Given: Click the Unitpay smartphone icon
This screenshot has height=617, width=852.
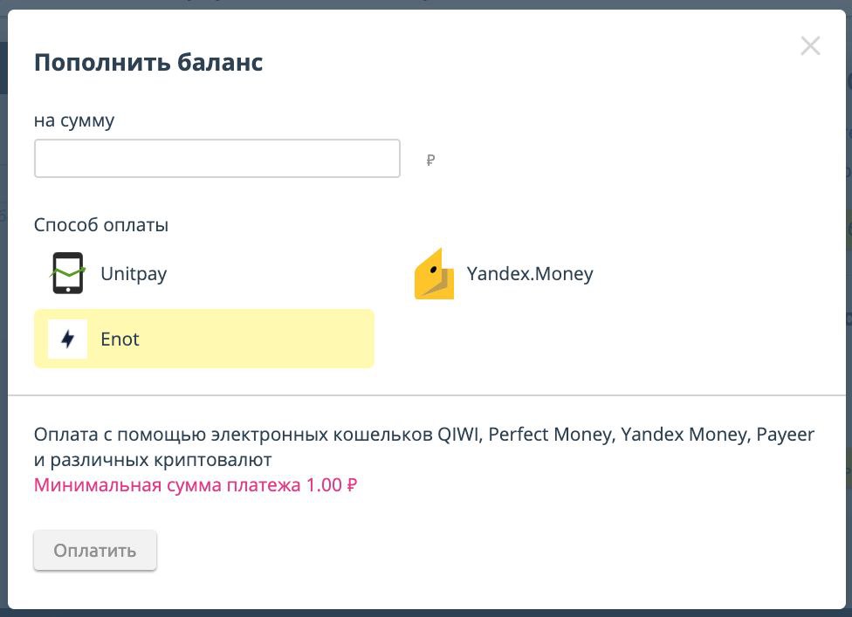Looking at the screenshot, I should (68, 273).
